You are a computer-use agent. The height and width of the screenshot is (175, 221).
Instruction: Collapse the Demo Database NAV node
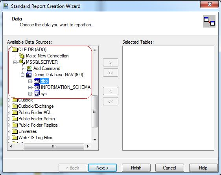point(22,75)
